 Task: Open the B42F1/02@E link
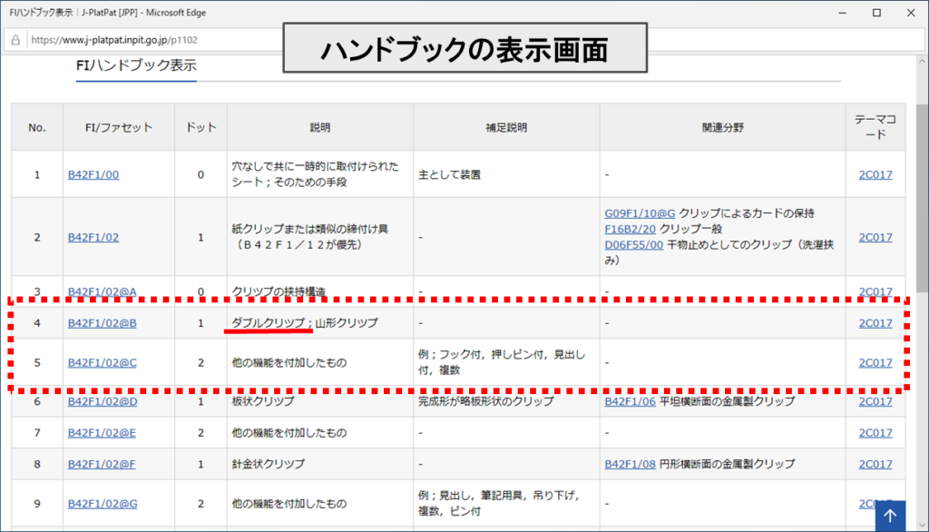point(102,433)
